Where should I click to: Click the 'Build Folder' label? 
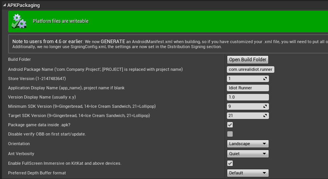19,59
